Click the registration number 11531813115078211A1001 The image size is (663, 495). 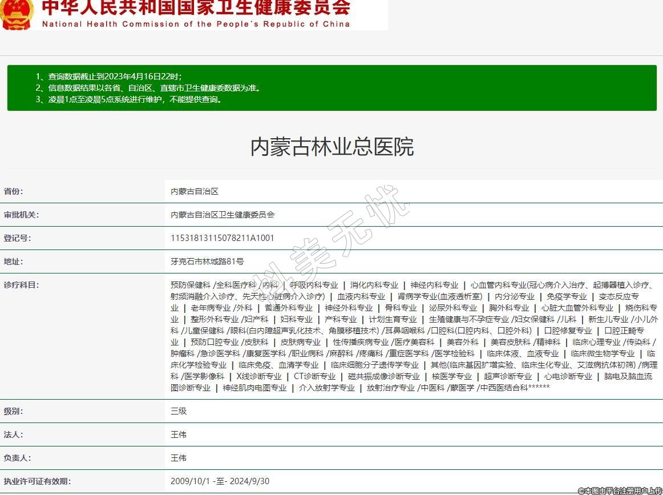pos(222,238)
